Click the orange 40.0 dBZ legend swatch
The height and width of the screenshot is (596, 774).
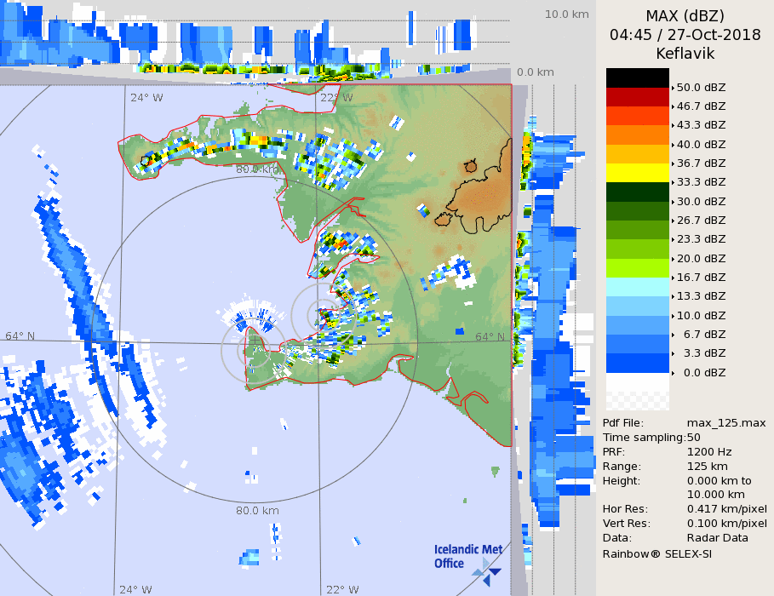[x=637, y=135]
